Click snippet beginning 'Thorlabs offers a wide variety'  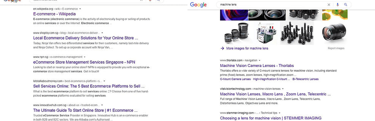[278, 73]
